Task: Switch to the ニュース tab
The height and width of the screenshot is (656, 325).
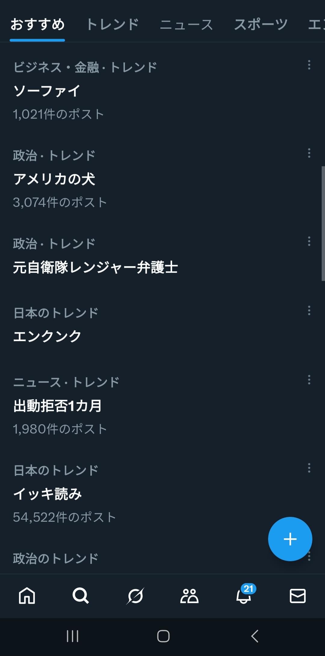Action: click(186, 24)
